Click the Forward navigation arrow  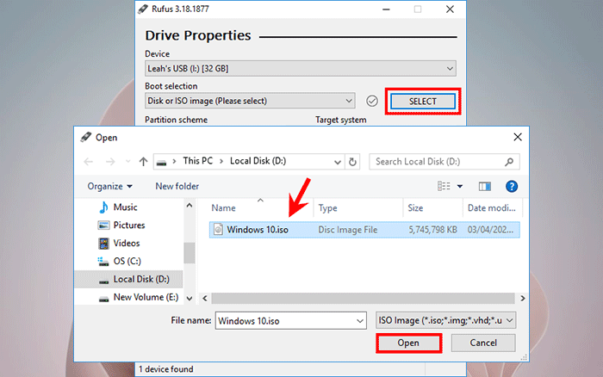pyautogui.click(x=110, y=162)
